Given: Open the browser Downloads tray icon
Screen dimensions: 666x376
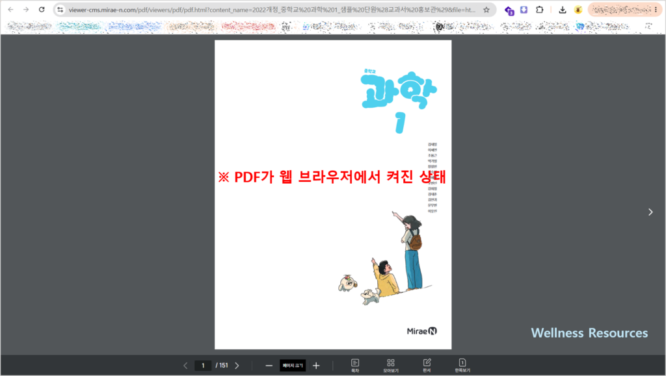Looking at the screenshot, I should (563, 10).
